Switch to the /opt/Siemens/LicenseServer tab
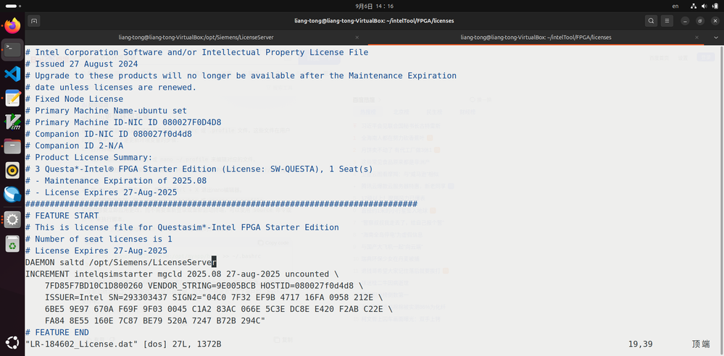The image size is (724, 356). tap(196, 38)
